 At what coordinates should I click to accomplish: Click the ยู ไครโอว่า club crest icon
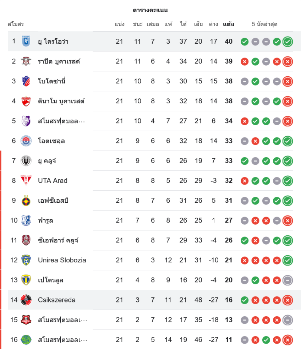click(x=26, y=42)
